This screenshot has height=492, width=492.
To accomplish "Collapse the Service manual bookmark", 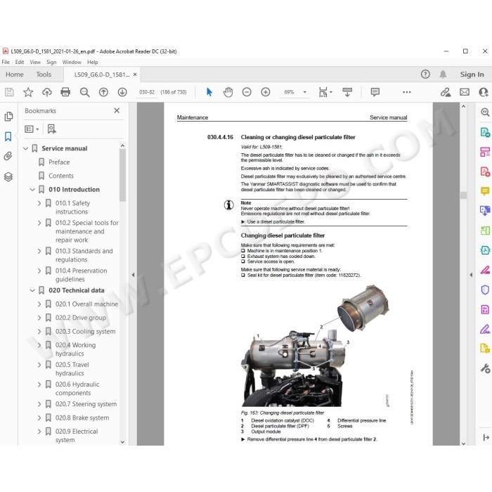I will (26, 148).
